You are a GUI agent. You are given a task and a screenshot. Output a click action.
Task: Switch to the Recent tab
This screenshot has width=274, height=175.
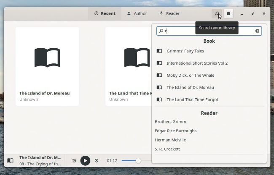coord(105,13)
